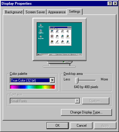The height and width of the screenshot is (132, 119).
Task: Click the mini window in monitor preview
Action: click(x=60, y=36)
